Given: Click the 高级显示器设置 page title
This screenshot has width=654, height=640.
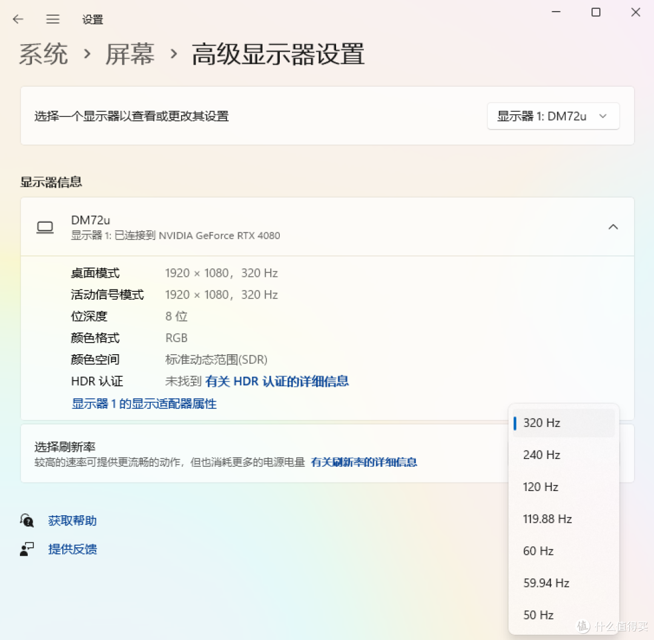Looking at the screenshot, I should [278, 54].
